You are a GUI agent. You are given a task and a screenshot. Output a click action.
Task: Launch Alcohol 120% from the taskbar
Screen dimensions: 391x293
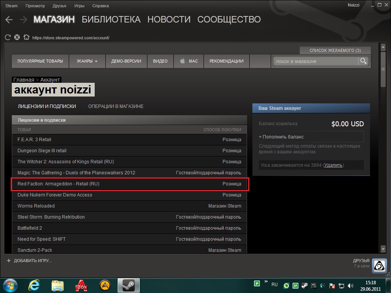point(81,285)
